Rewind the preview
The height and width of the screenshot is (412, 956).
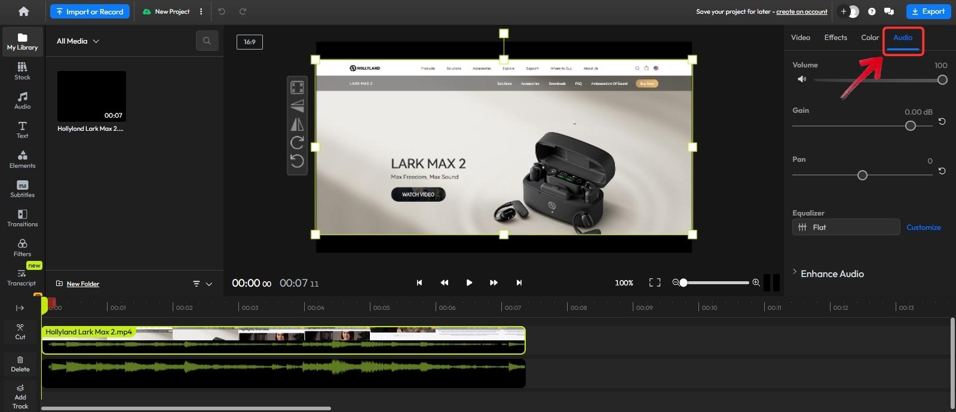click(x=445, y=282)
